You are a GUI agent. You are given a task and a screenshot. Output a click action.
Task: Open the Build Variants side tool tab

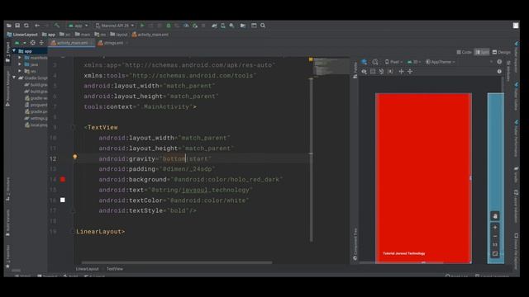click(7, 222)
